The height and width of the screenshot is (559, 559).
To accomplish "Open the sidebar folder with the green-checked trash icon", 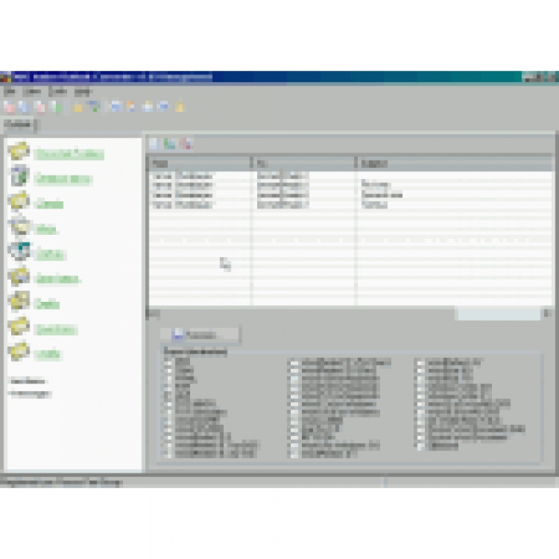I will pos(19,176).
